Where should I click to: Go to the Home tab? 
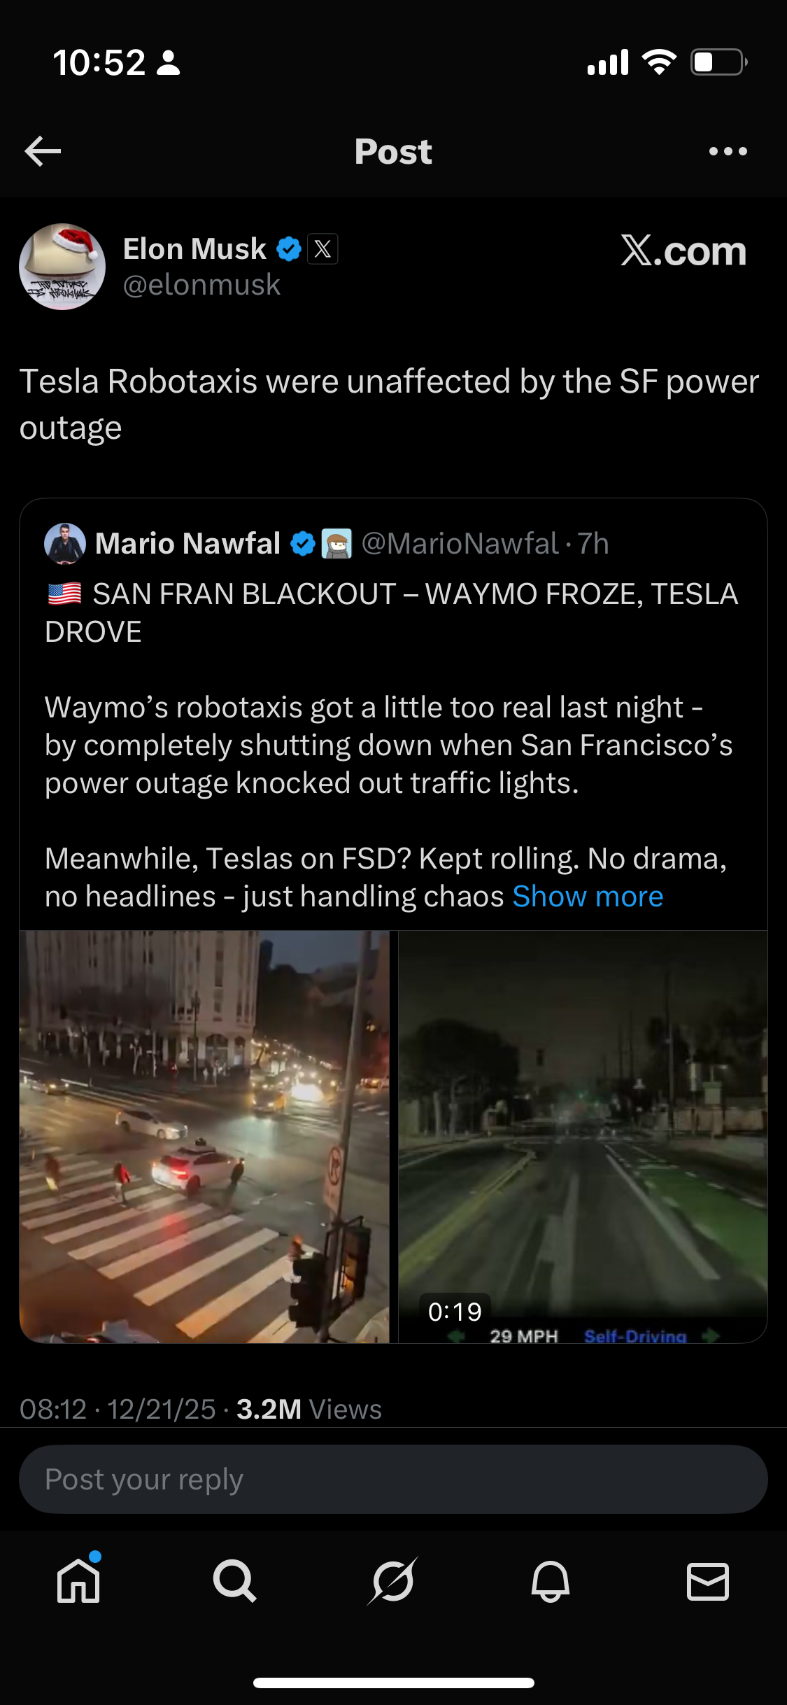click(78, 1581)
